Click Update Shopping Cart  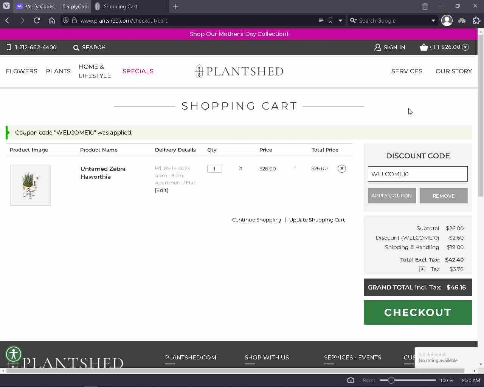point(317,220)
